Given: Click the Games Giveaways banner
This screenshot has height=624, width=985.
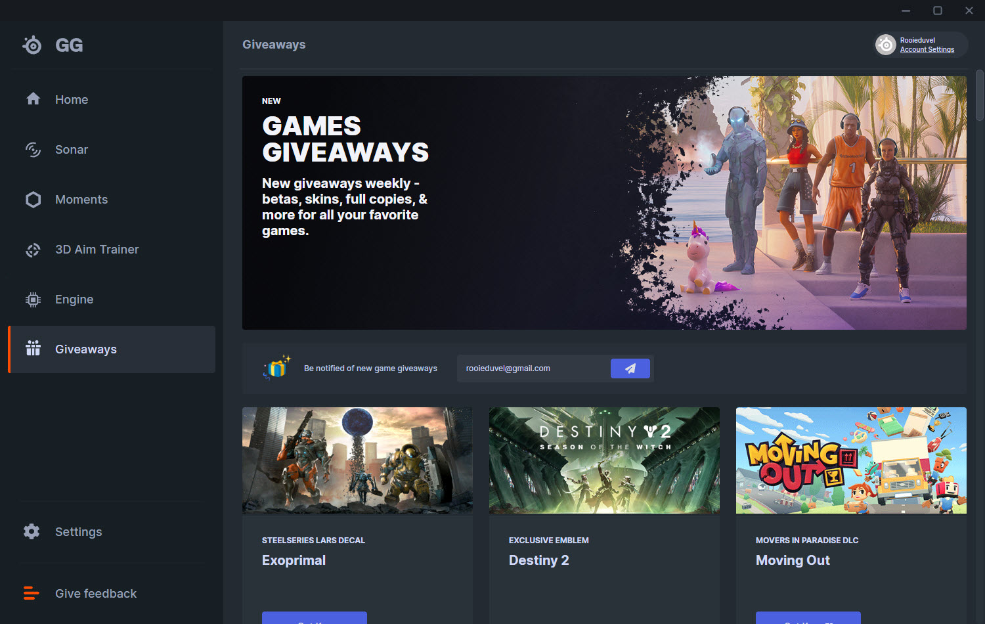Looking at the screenshot, I should pyautogui.click(x=604, y=202).
